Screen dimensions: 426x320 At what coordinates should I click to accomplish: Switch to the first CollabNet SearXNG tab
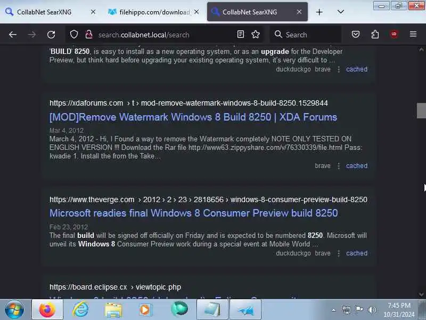(x=44, y=12)
